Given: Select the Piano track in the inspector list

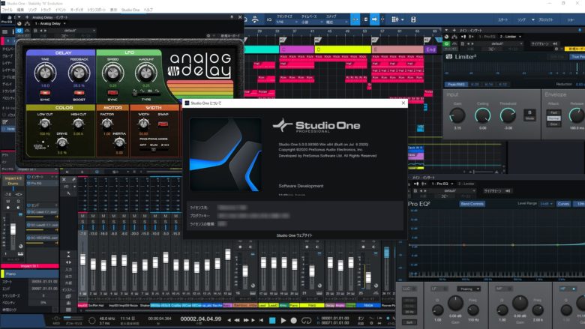Looking at the screenshot, I should click(30, 274).
